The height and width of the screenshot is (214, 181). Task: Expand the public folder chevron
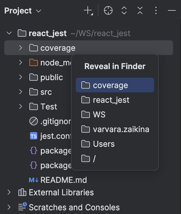(x=20, y=77)
